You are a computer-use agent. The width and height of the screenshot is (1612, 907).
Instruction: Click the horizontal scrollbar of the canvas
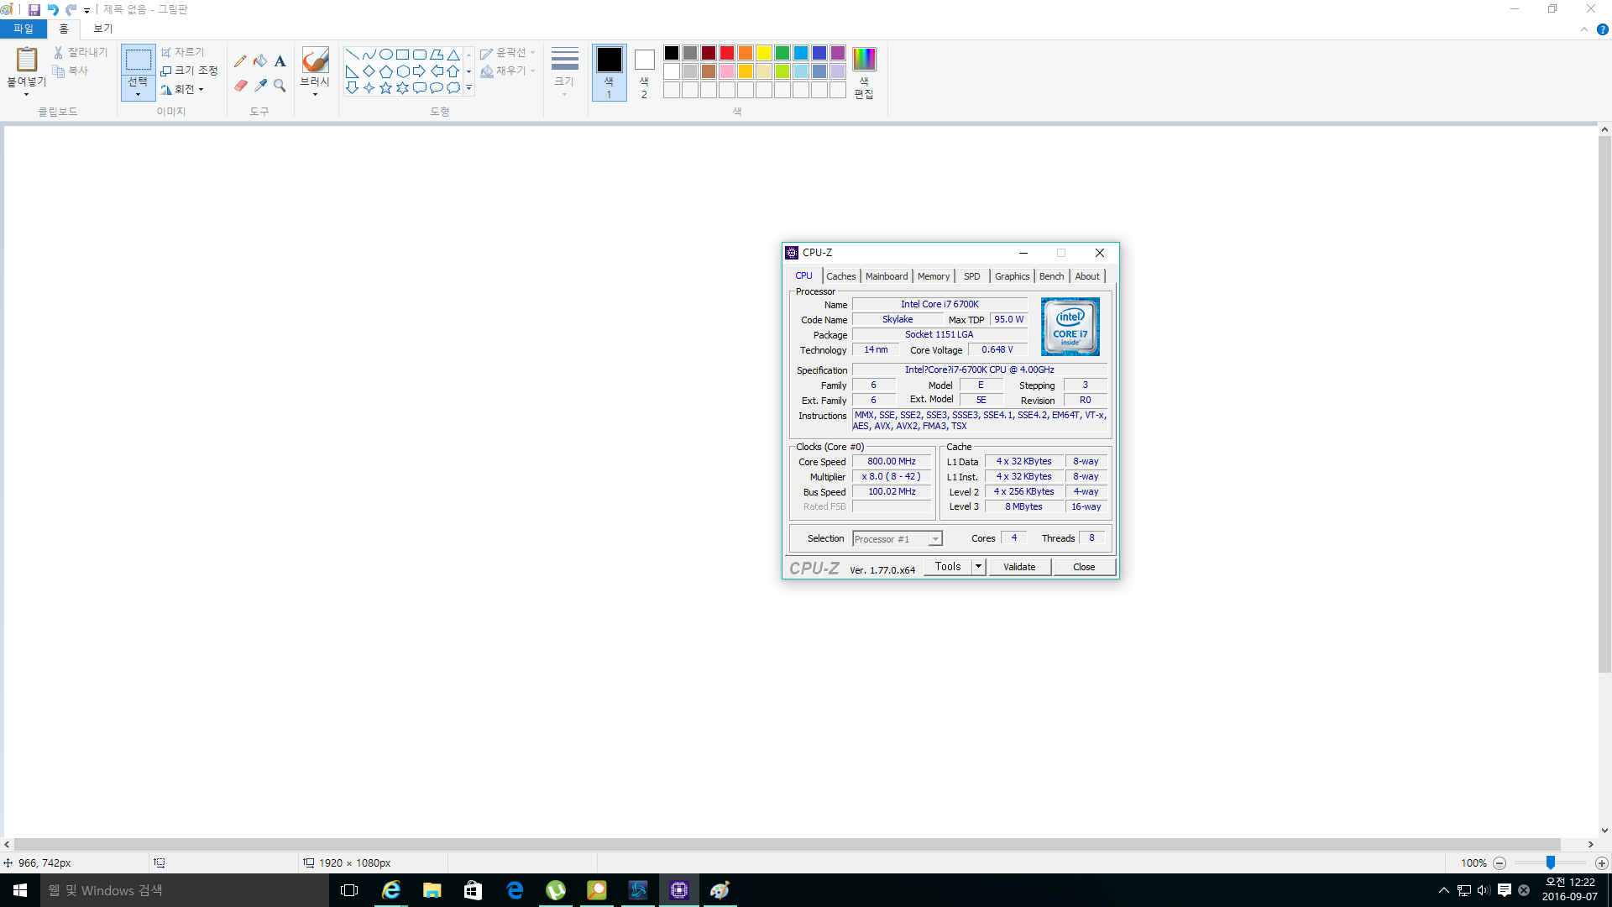pyautogui.click(x=787, y=845)
